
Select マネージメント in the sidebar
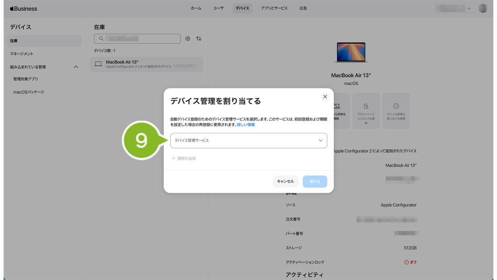point(22,54)
